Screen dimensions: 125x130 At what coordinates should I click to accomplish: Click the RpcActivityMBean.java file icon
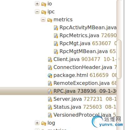coord(56,28)
